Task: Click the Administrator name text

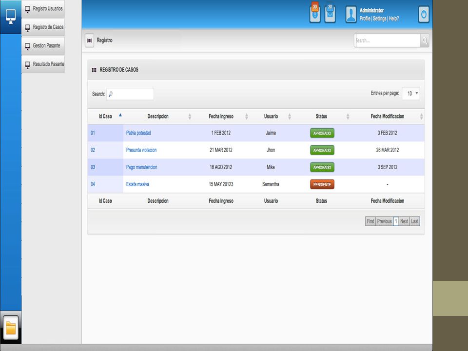Action: point(371,10)
